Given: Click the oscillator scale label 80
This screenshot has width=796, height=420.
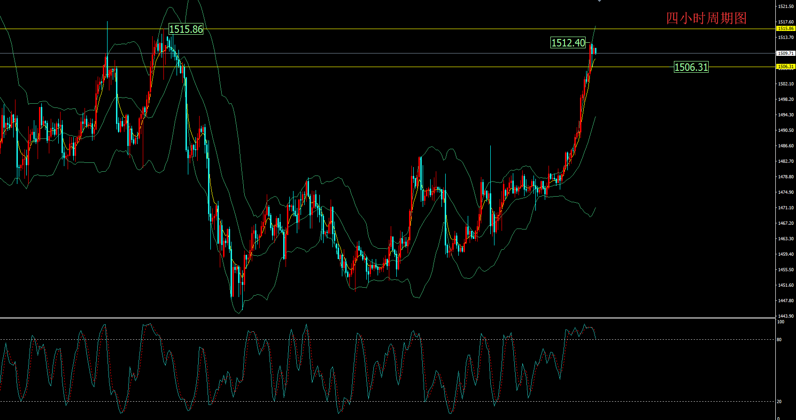Looking at the screenshot, I should (x=780, y=339).
